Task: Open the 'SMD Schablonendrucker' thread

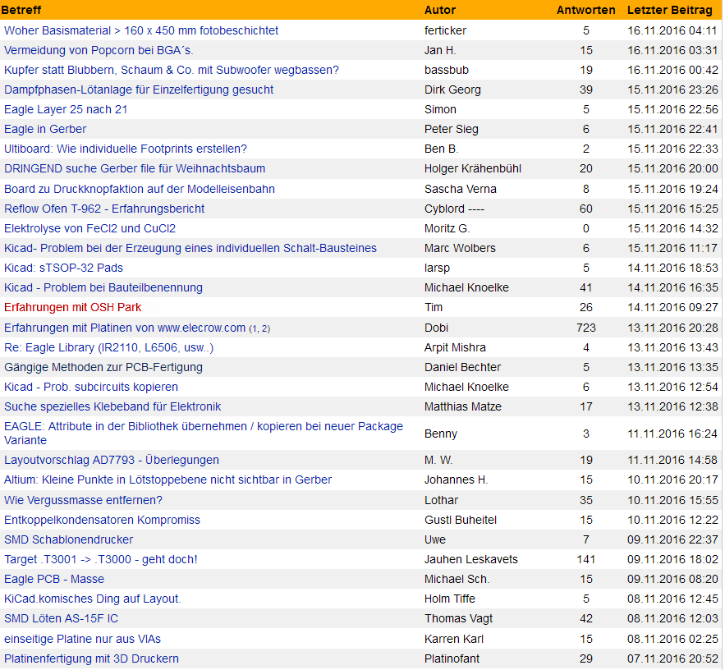Action: tap(68, 539)
